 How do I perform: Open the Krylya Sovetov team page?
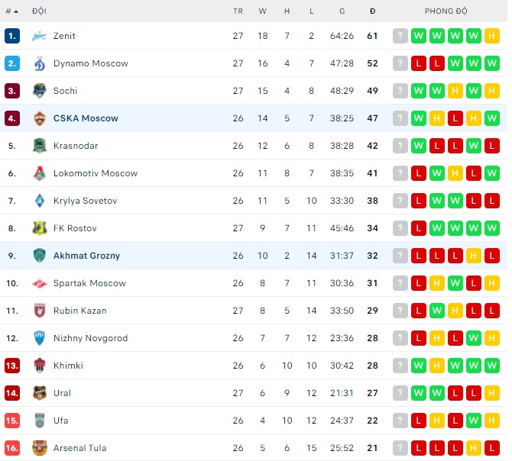(83, 201)
